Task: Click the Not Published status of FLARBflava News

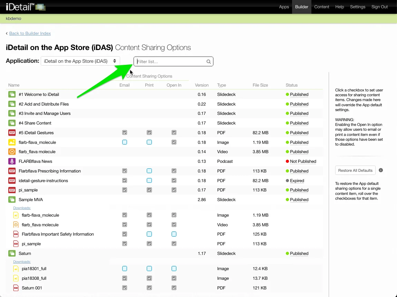Action: pyautogui.click(x=303, y=161)
